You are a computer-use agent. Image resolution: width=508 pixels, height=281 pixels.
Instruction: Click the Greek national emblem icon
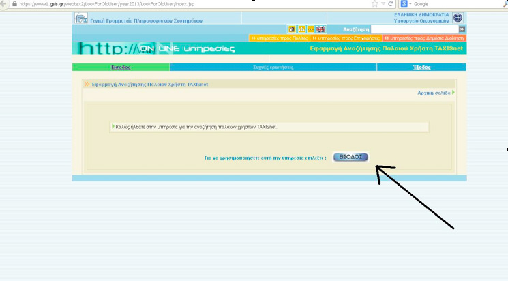(458, 18)
